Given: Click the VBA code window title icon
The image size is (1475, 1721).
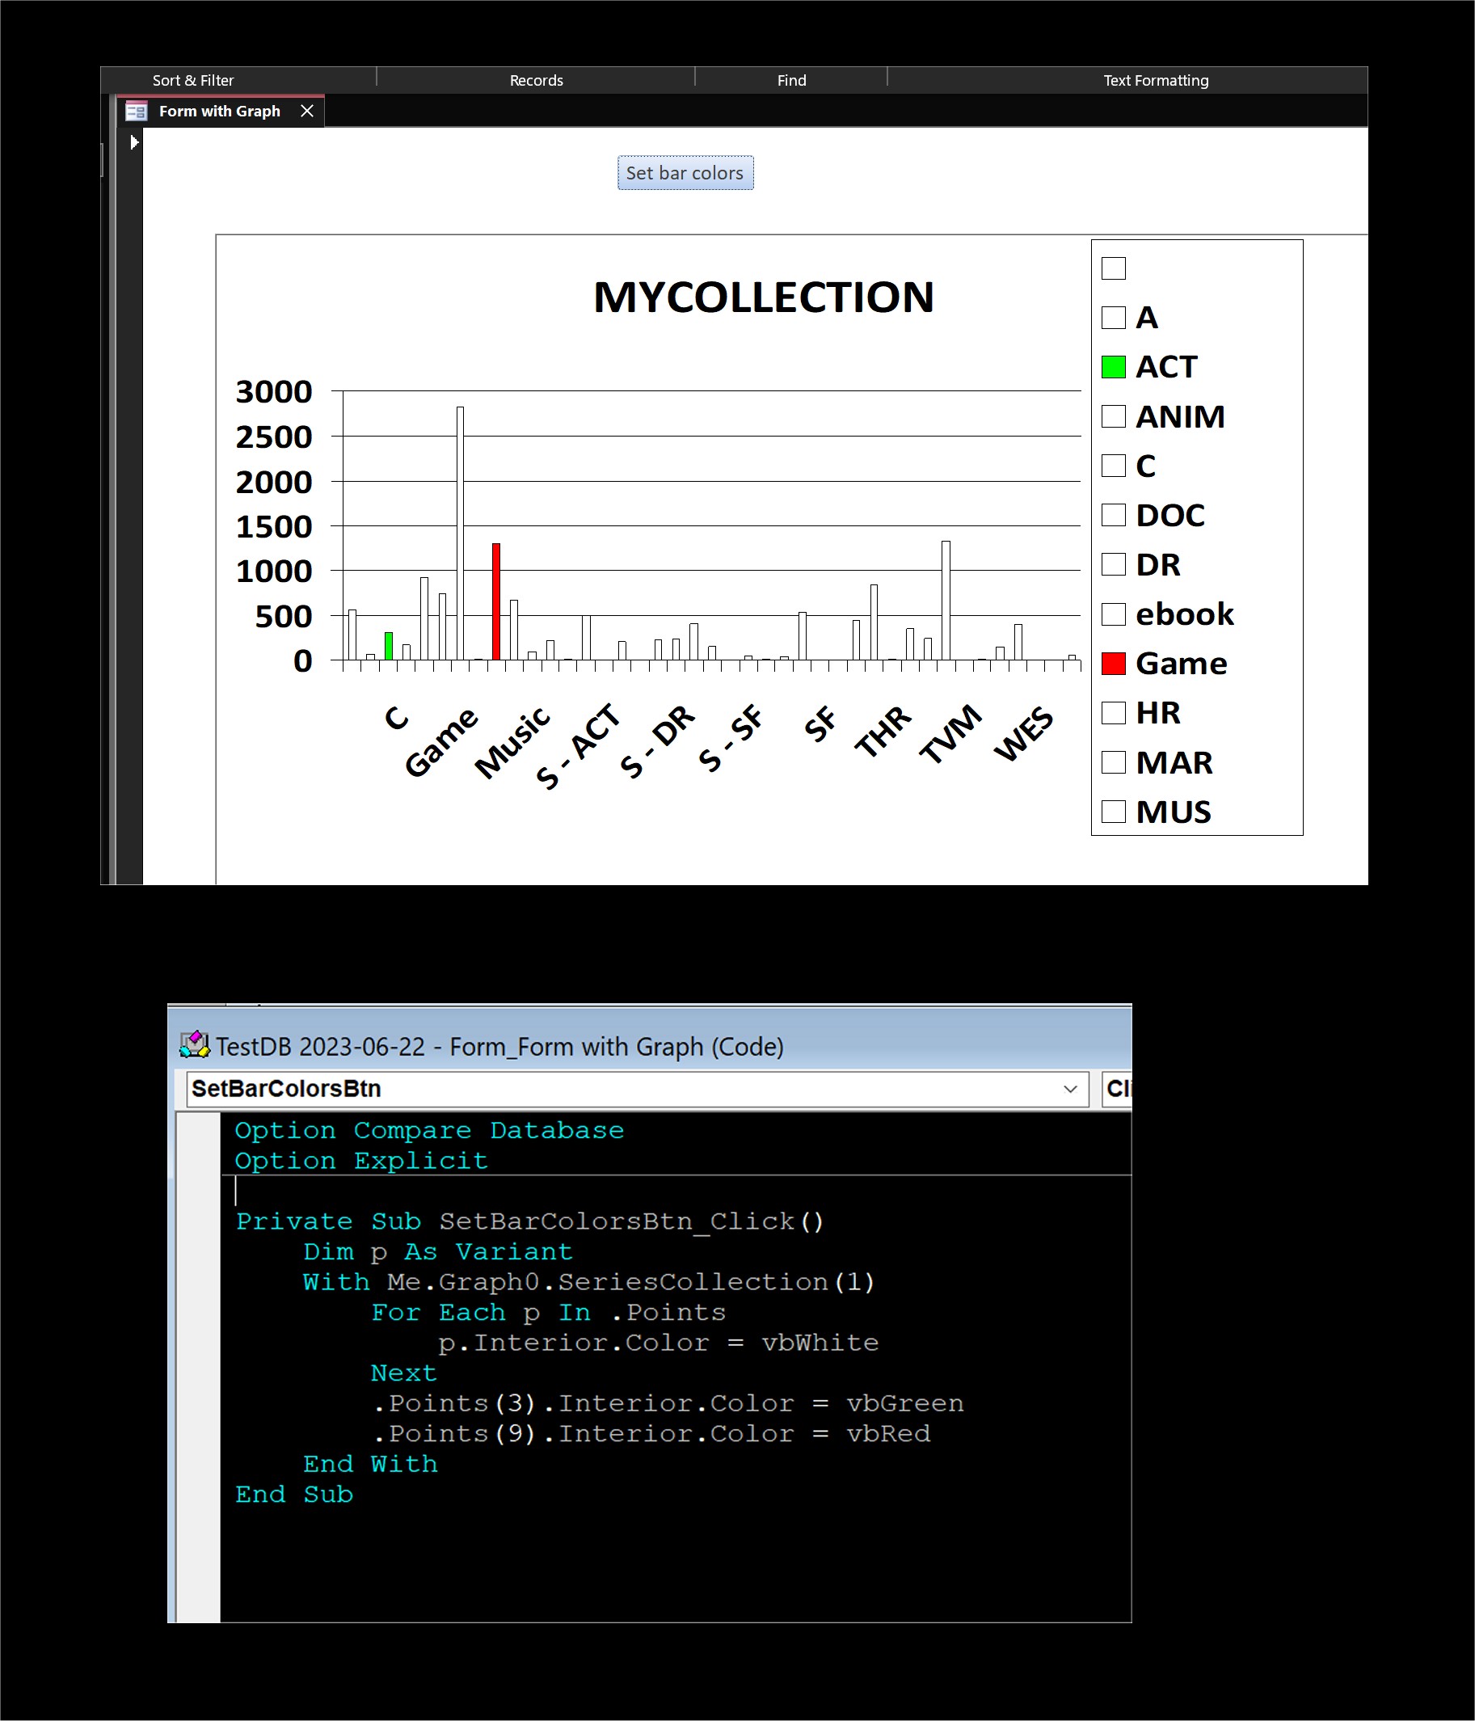Looking at the screenshot, I should (x=194, y=1045).
